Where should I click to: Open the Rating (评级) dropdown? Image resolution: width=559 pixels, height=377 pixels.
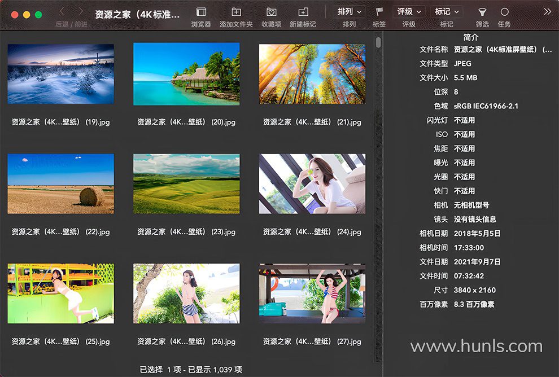click(409, 11)
